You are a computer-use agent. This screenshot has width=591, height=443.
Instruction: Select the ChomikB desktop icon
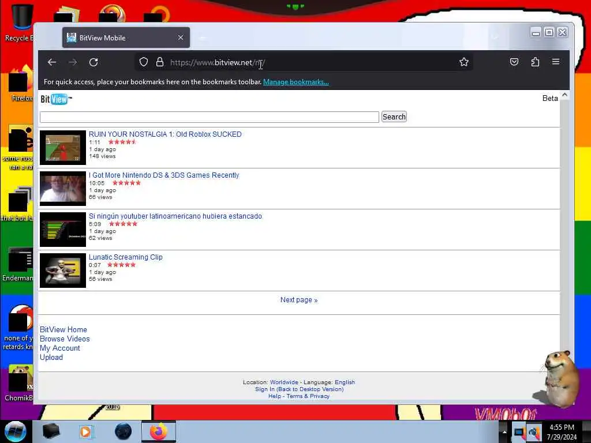[x=18, y=383]
